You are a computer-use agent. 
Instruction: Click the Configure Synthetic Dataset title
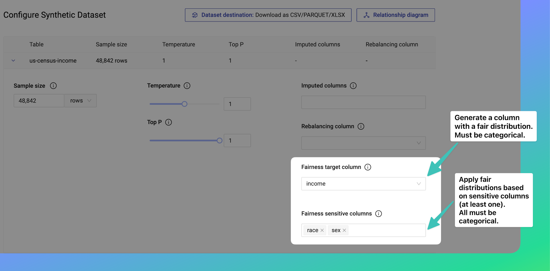(x=54, y=15)
